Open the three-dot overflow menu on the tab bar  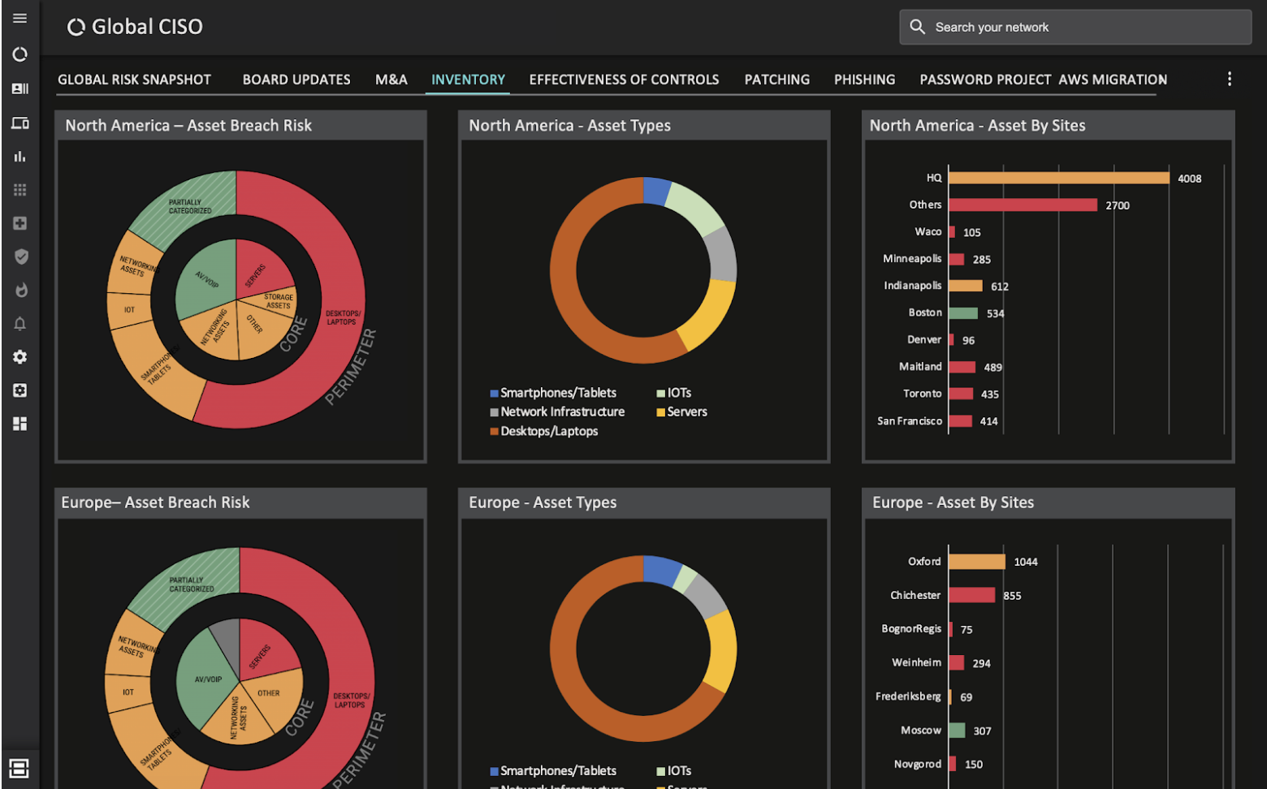point(1229,79)
